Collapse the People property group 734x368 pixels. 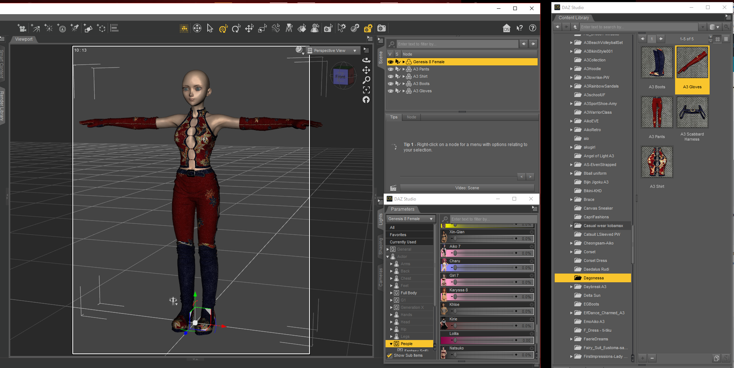coord(391,344)
